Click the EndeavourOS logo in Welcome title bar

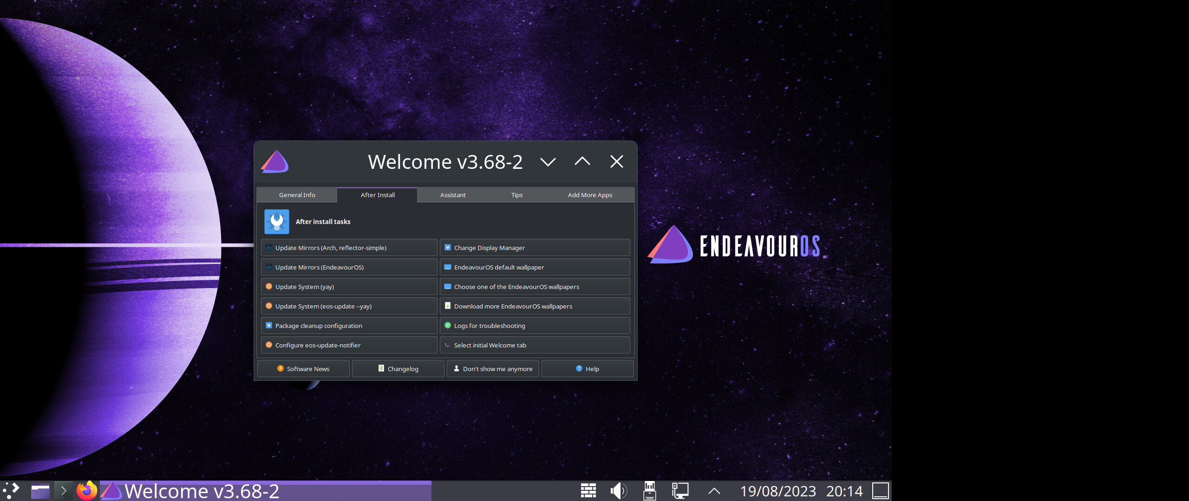(x=275, y=161)
